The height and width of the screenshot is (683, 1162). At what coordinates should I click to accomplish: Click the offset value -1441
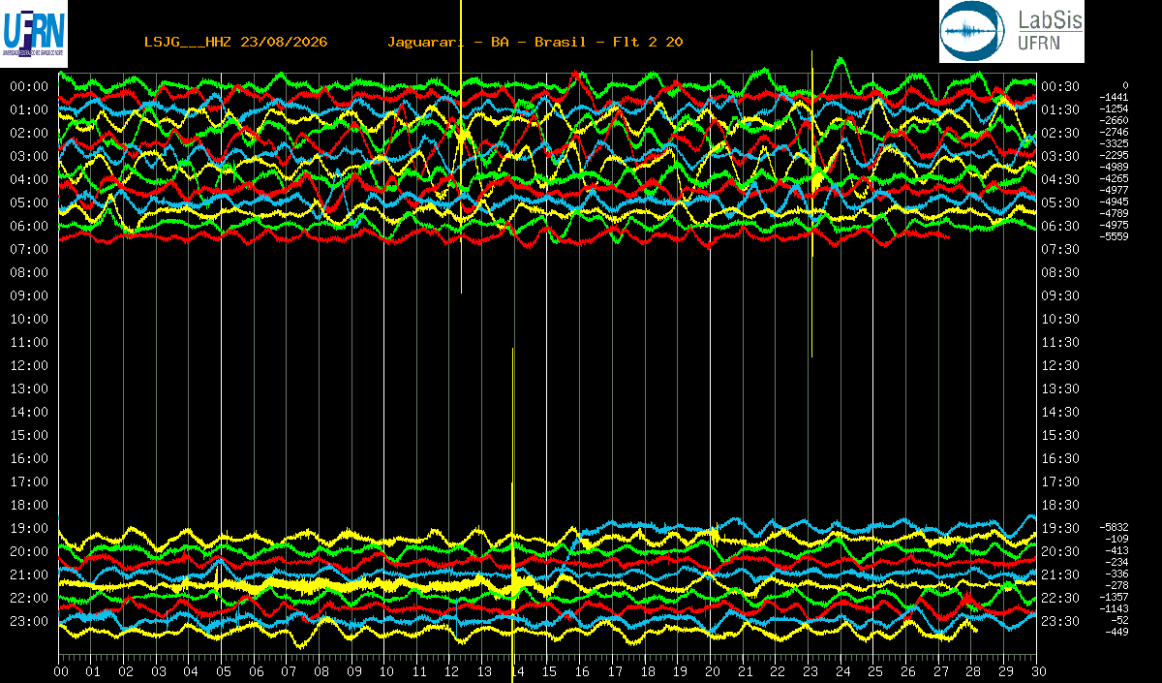1115,97
